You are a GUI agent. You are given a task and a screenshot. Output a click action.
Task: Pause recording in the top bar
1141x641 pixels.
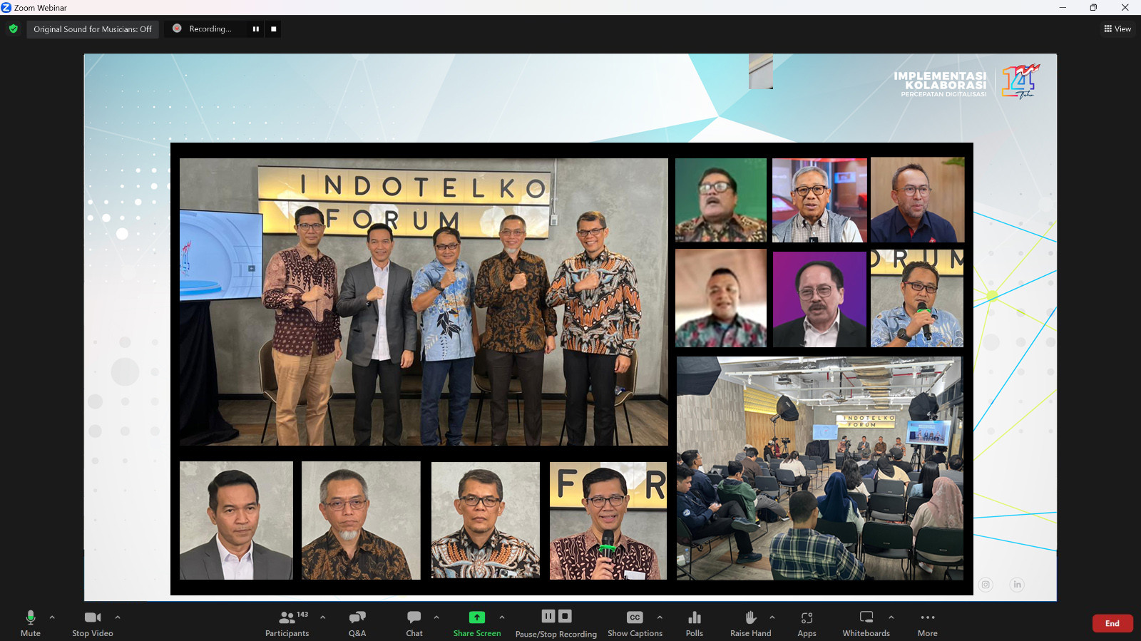[x=255, y=29]
